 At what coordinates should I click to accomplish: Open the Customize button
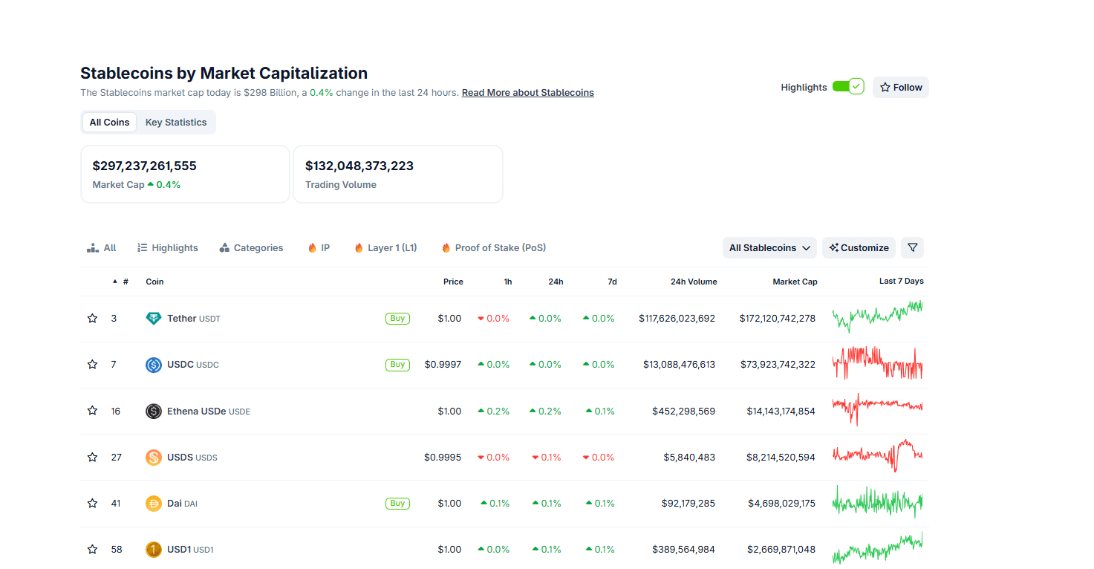(x=859, y=248)
